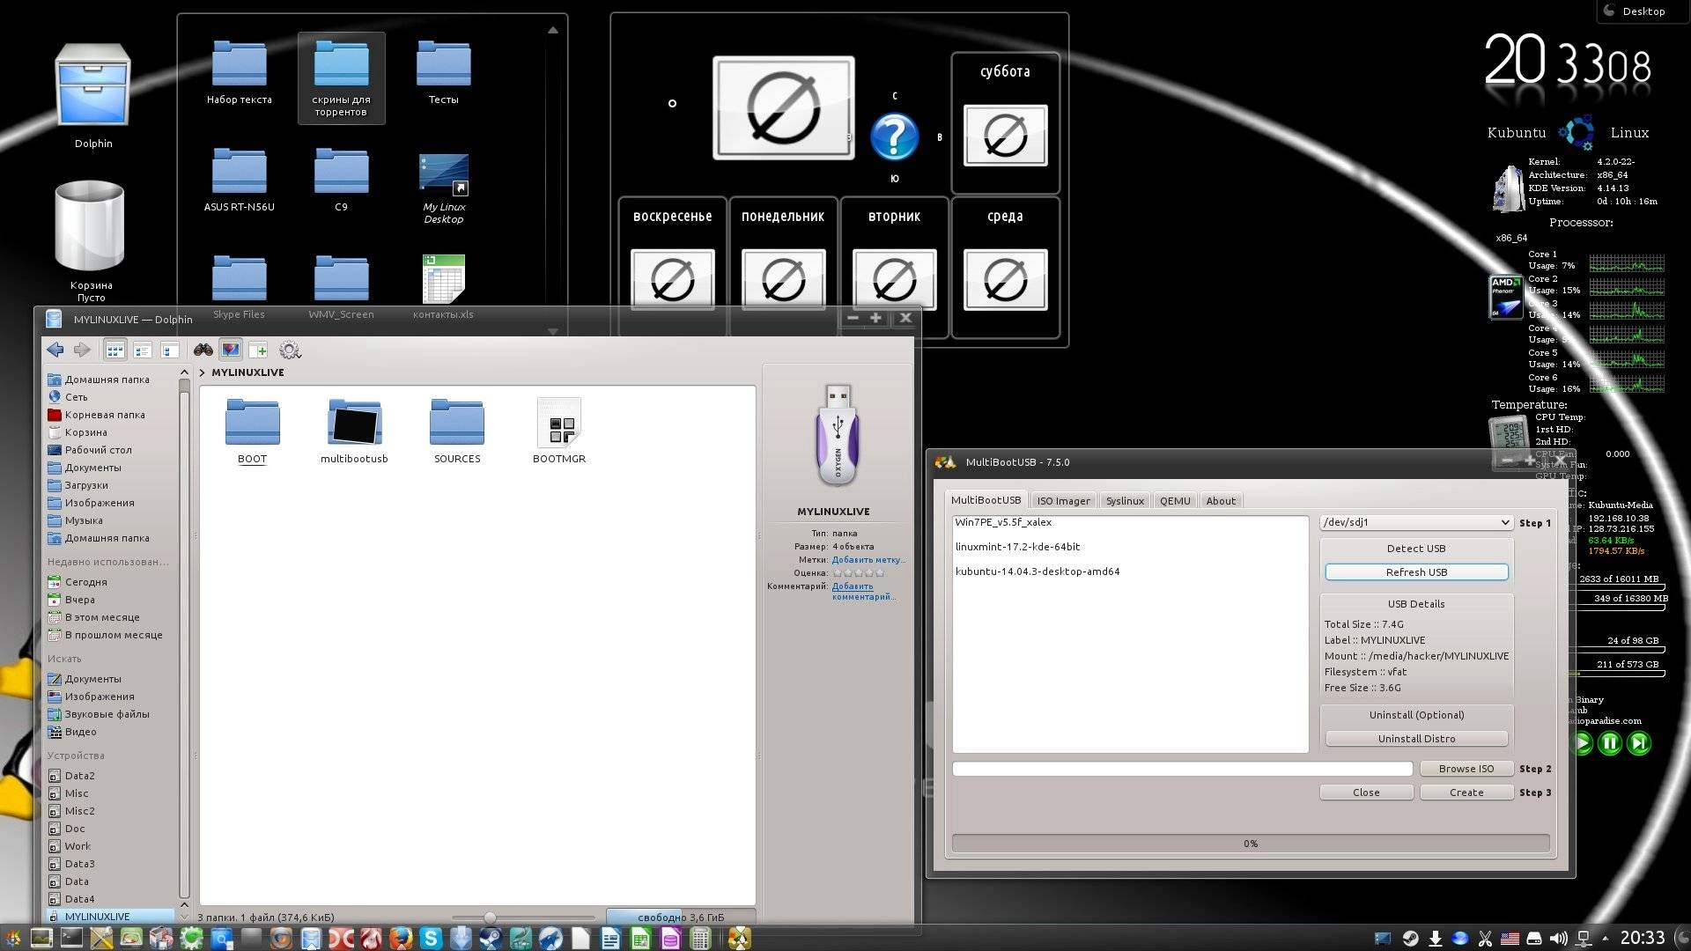The width and height of the screenshot is (1691, 951).
Task: Split the Dolphin view with the plus icon
Action: [258, 350]
